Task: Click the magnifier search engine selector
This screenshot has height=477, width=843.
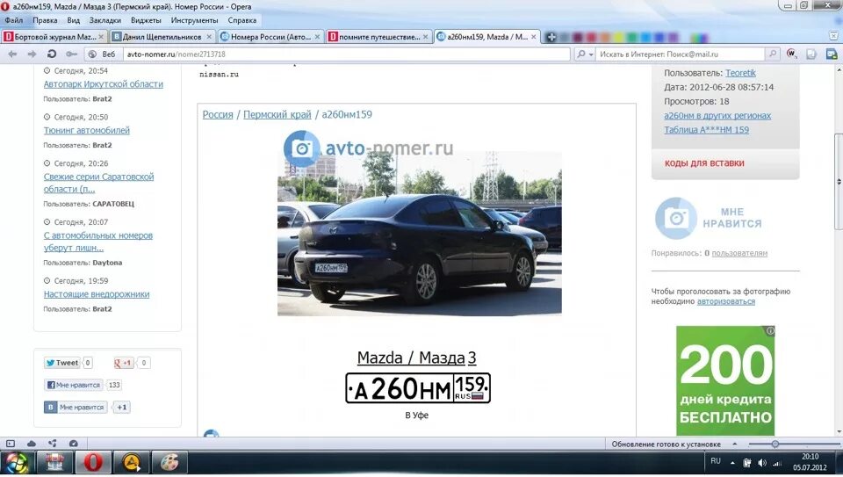Action: point(585,54)
